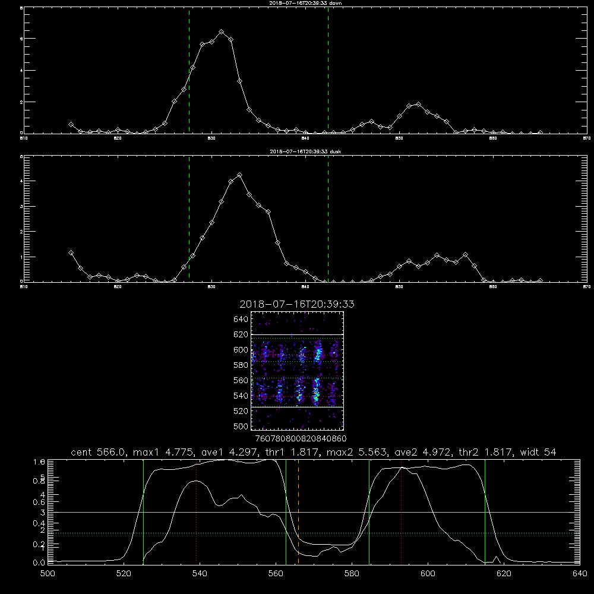Click the left green dashed line in dusk plot

coord(189,219)
